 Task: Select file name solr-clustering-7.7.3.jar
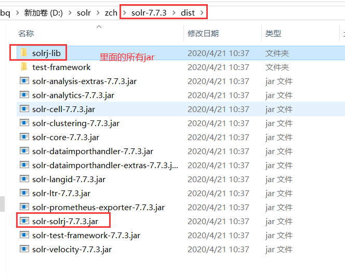(76, 124)
